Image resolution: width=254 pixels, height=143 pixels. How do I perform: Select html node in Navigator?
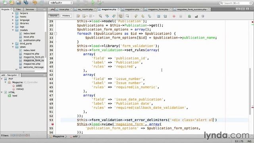[15, 96]
